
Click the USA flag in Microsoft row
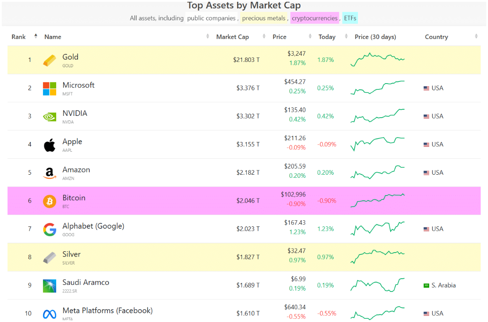point(427,88)
